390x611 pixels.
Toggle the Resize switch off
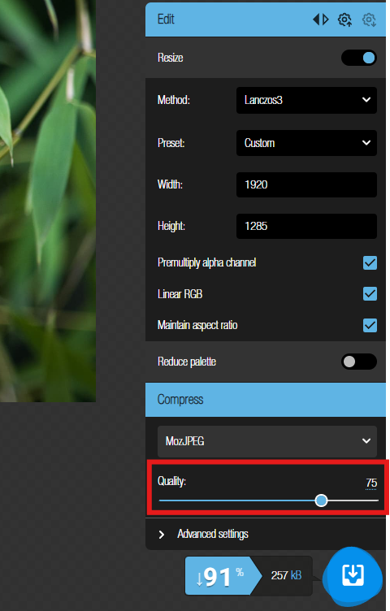coord(359,58)
